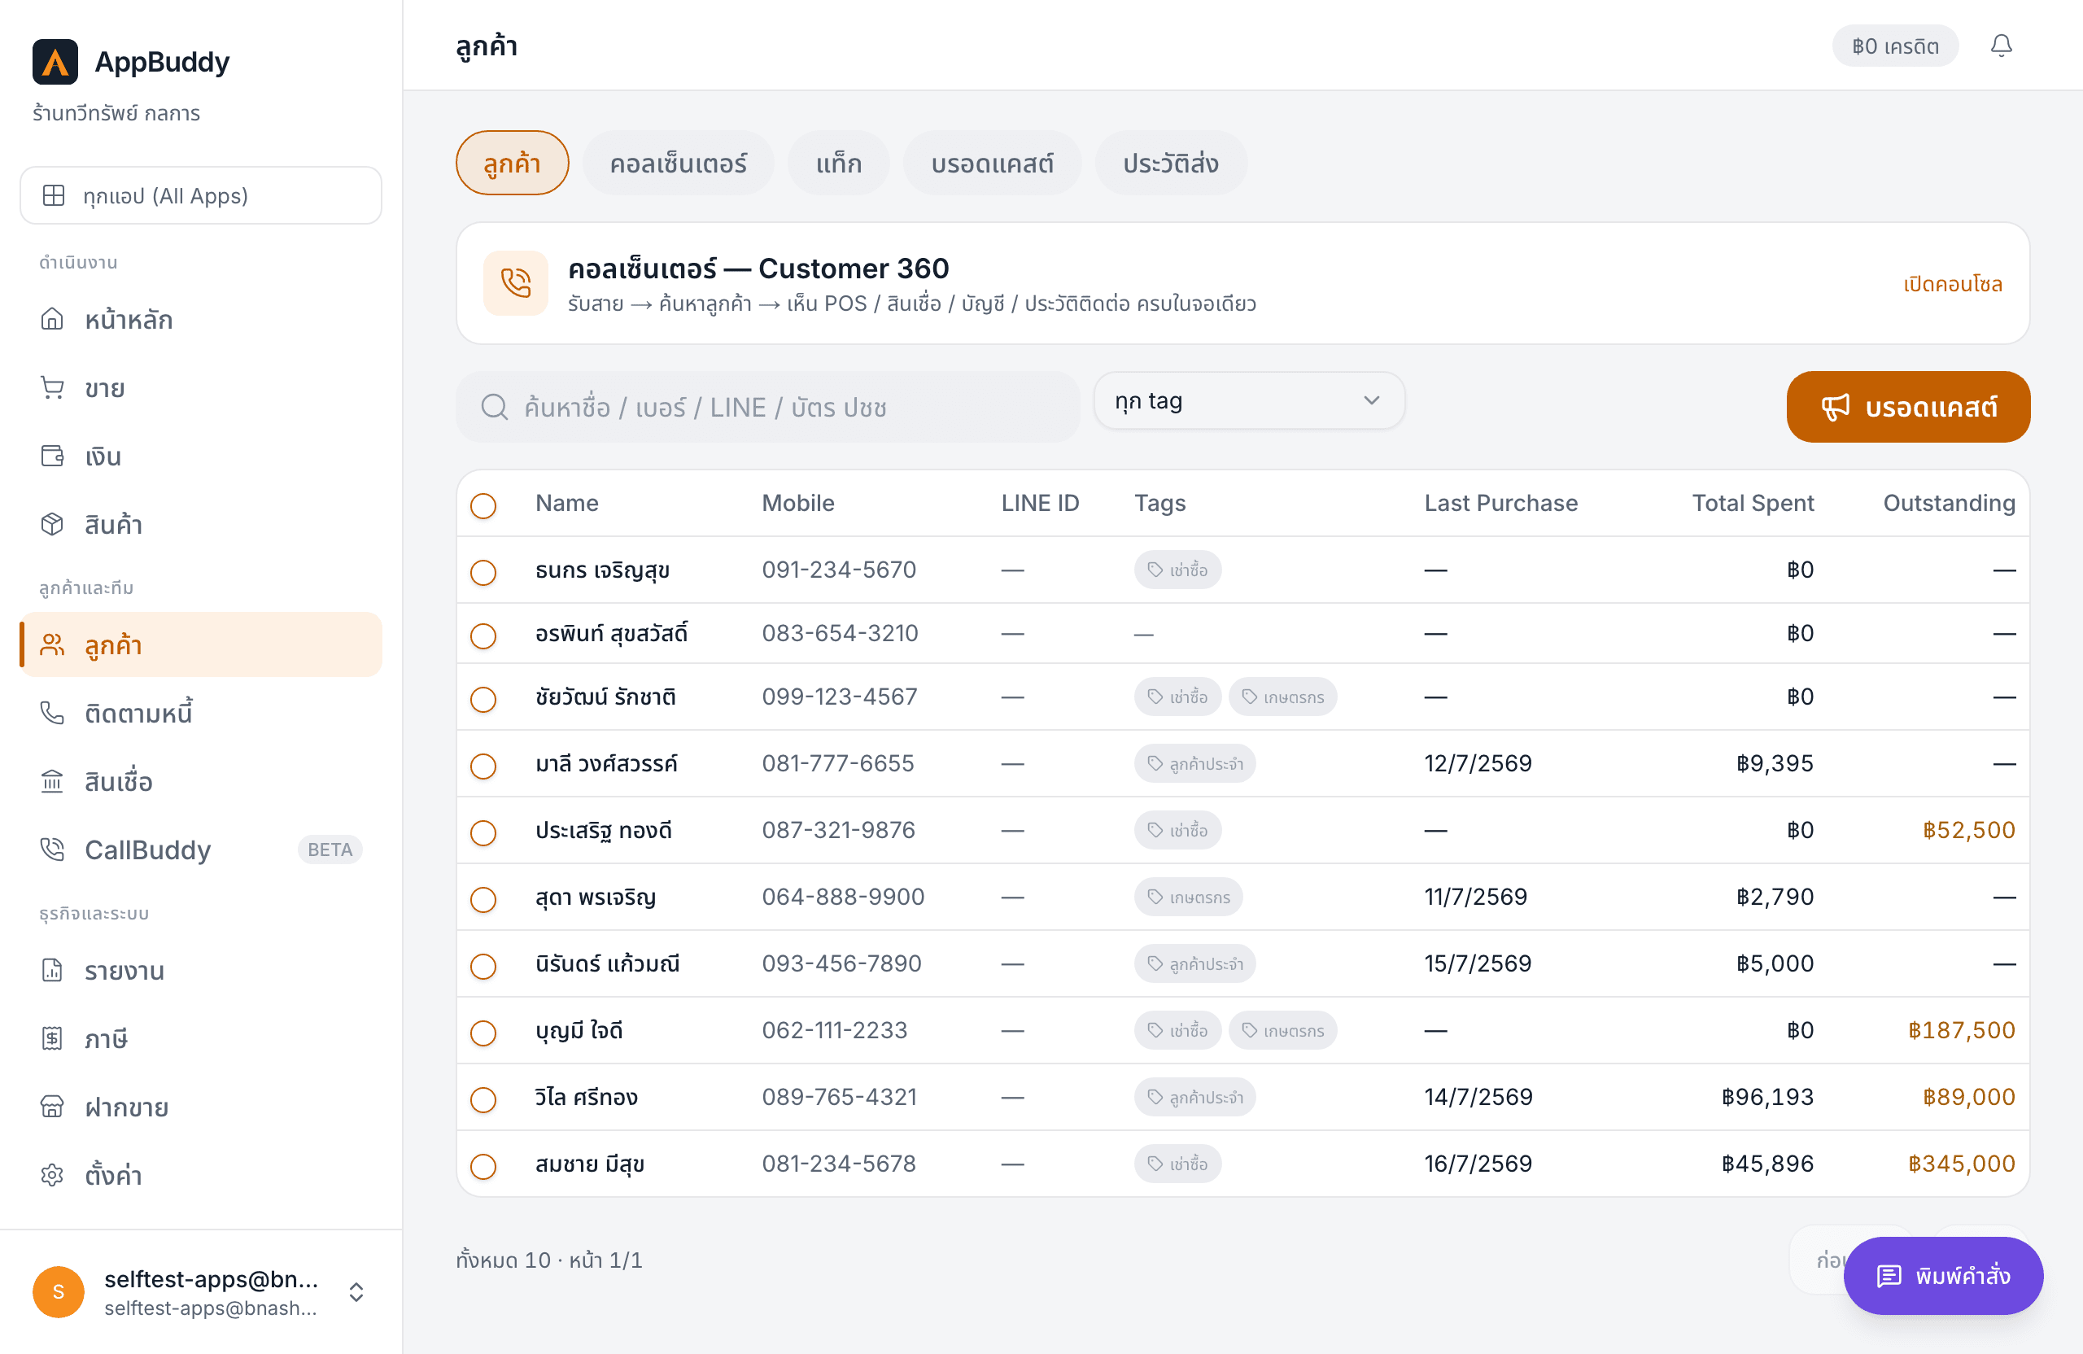Click the store icon for ฝากขาย
This screenshot has height=1354, width=2083.
point(53,1107)
